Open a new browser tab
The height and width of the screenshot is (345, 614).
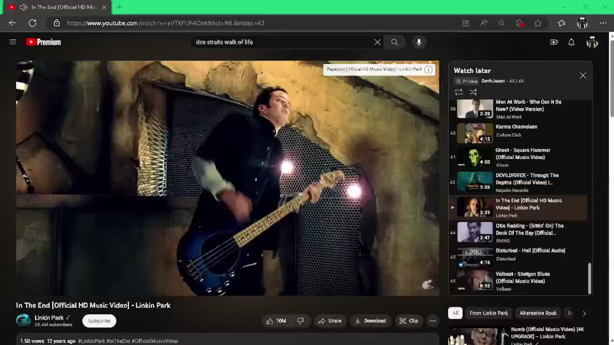tap(119, 7)
